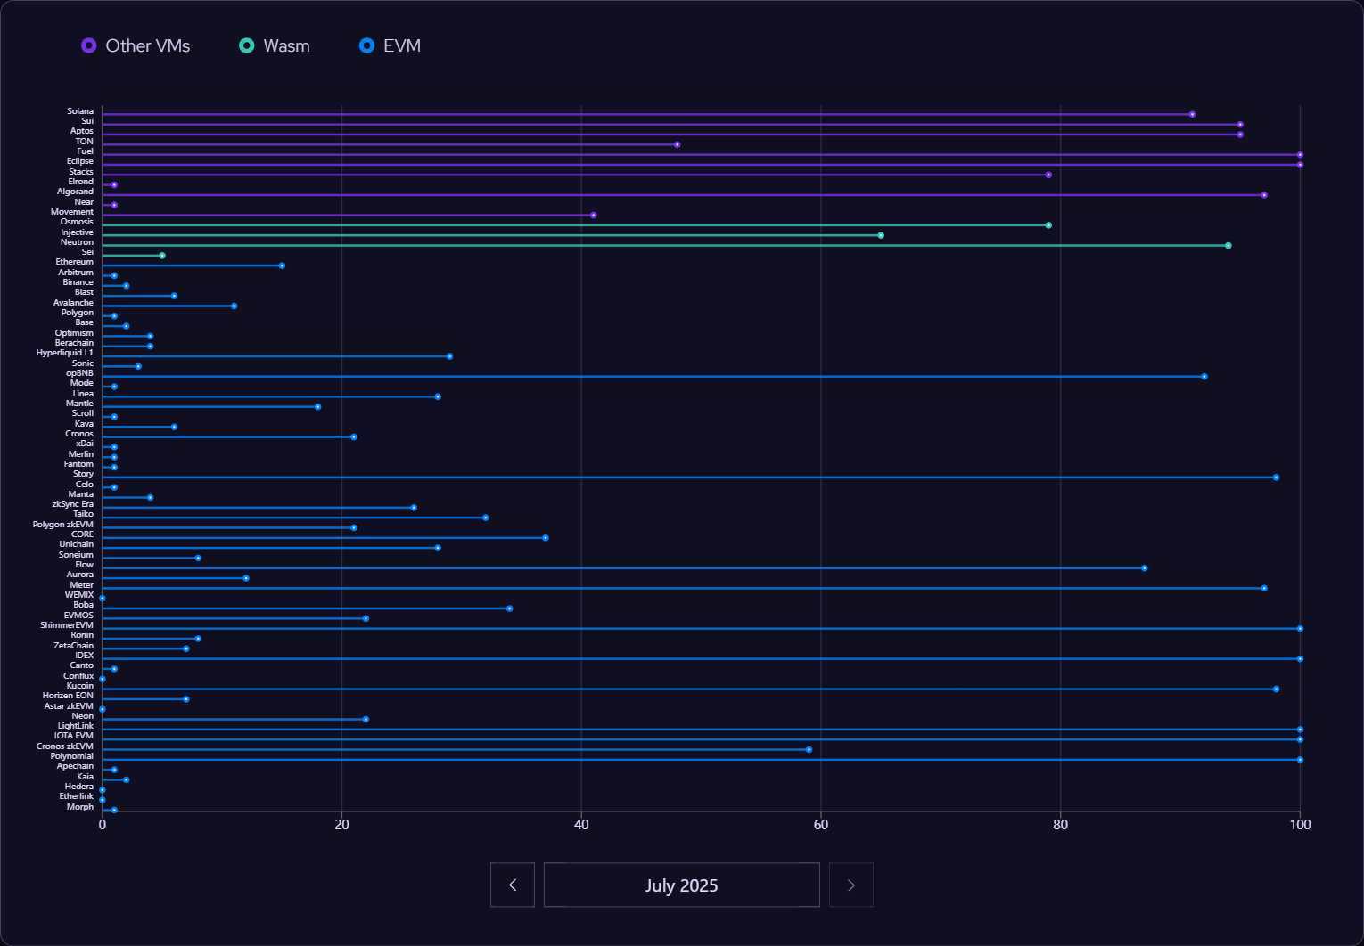1364x946 pixels.
Task: Click the Aptos axis label
Action: pos(82,131)
